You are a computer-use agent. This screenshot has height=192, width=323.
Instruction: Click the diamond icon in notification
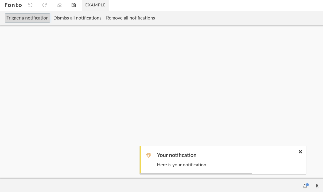tap(149, 155)
